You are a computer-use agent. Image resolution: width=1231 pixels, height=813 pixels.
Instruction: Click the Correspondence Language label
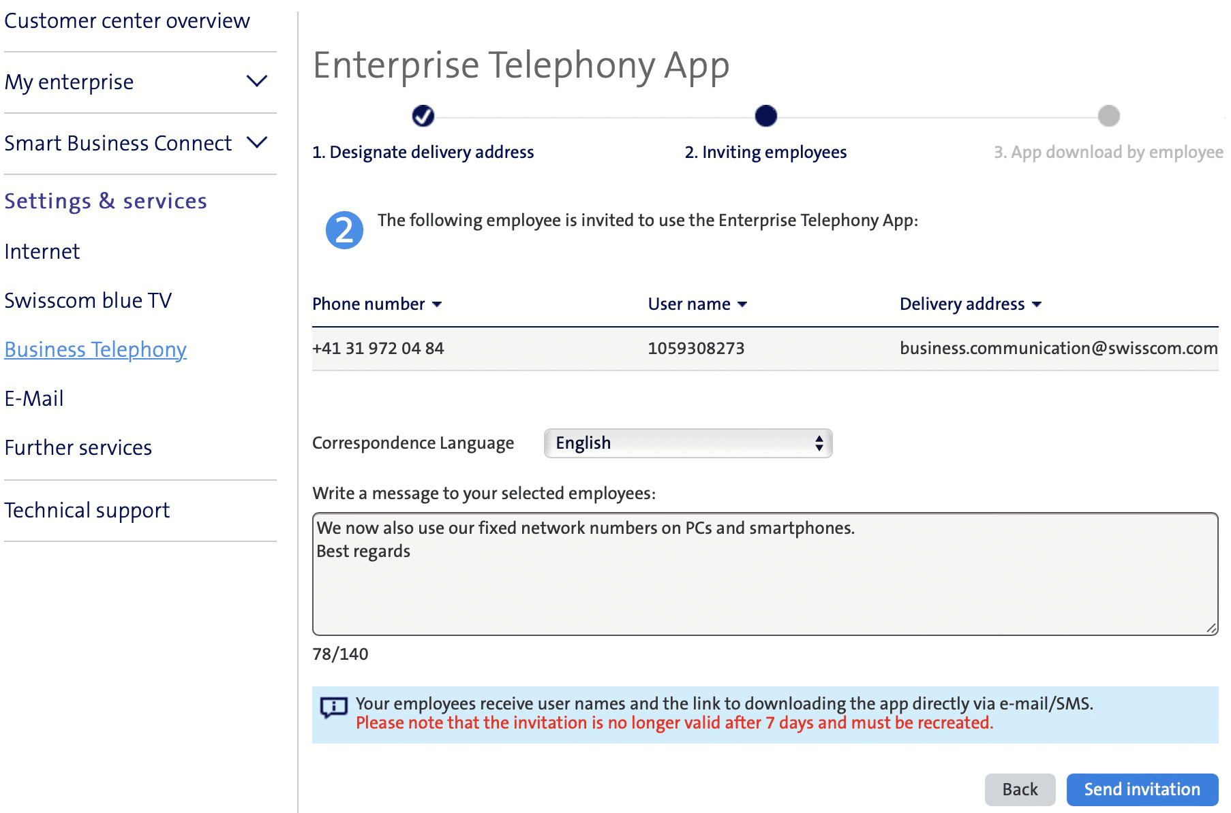pyautogui.click(x=413, y=443)
